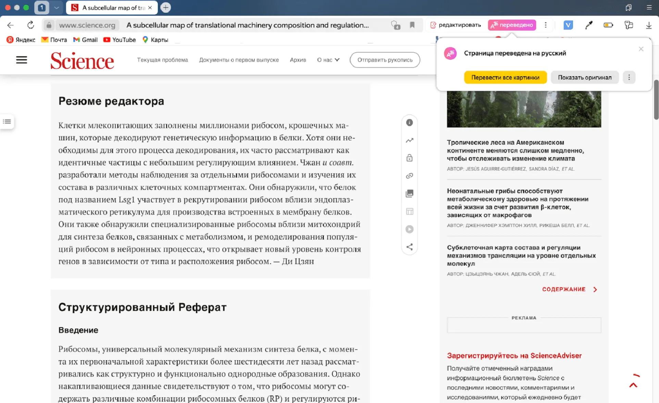The height and width of the screenshot is (403, 659).
Task: Open the 'Тропические леса' article link
Action: click(515, 150)
